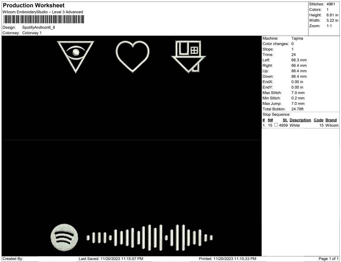Screen dimensions: 341x262
Task: Click the Left value '66.3 mm'
Action: pyautogui.click(x=299, y=60)
